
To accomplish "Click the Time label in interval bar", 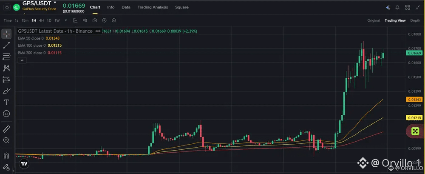I will coord(8,20).
